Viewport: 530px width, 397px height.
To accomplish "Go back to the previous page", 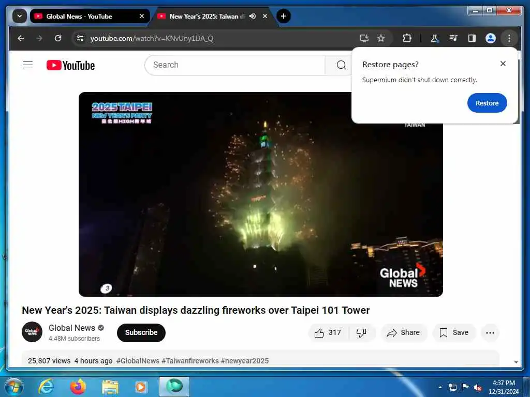I will pyautogui.click(x=21, y=38).
